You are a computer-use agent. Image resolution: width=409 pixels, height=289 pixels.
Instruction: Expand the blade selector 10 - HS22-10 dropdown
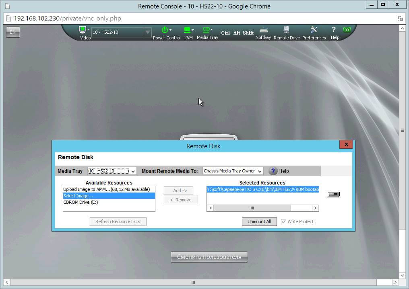click(148, 32)
